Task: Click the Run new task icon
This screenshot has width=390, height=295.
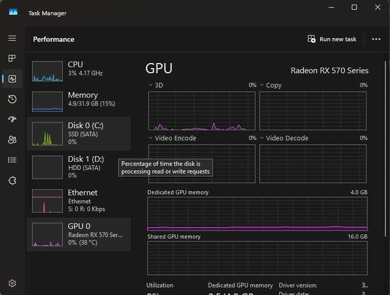Action: click(311, 39)
